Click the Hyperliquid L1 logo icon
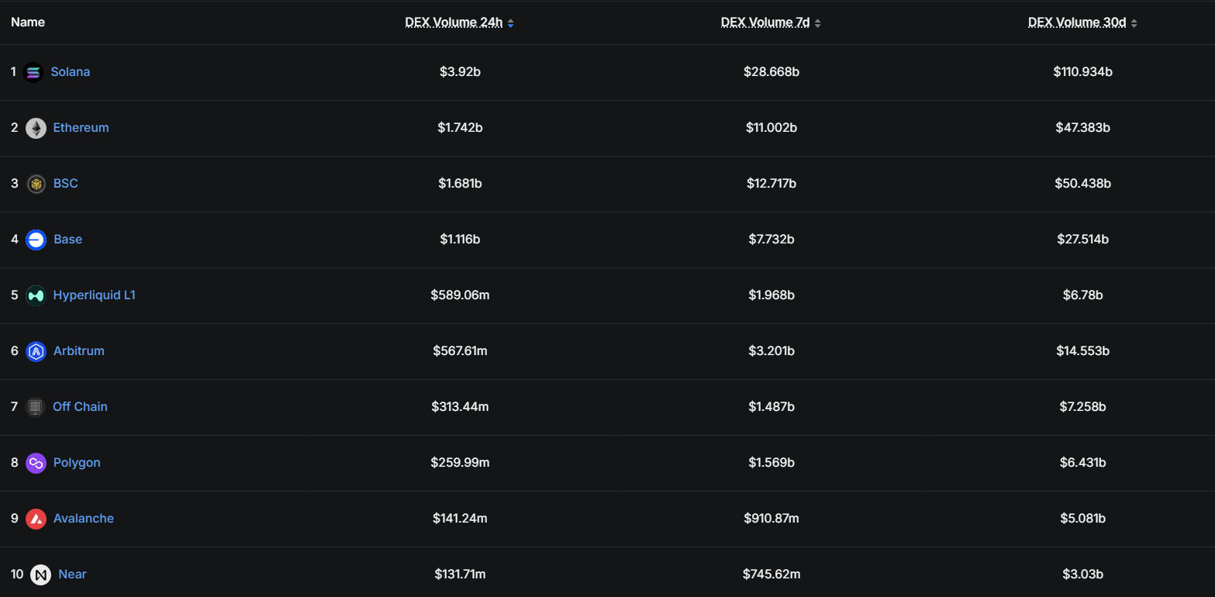1215x597 pixels. (36, 295)
